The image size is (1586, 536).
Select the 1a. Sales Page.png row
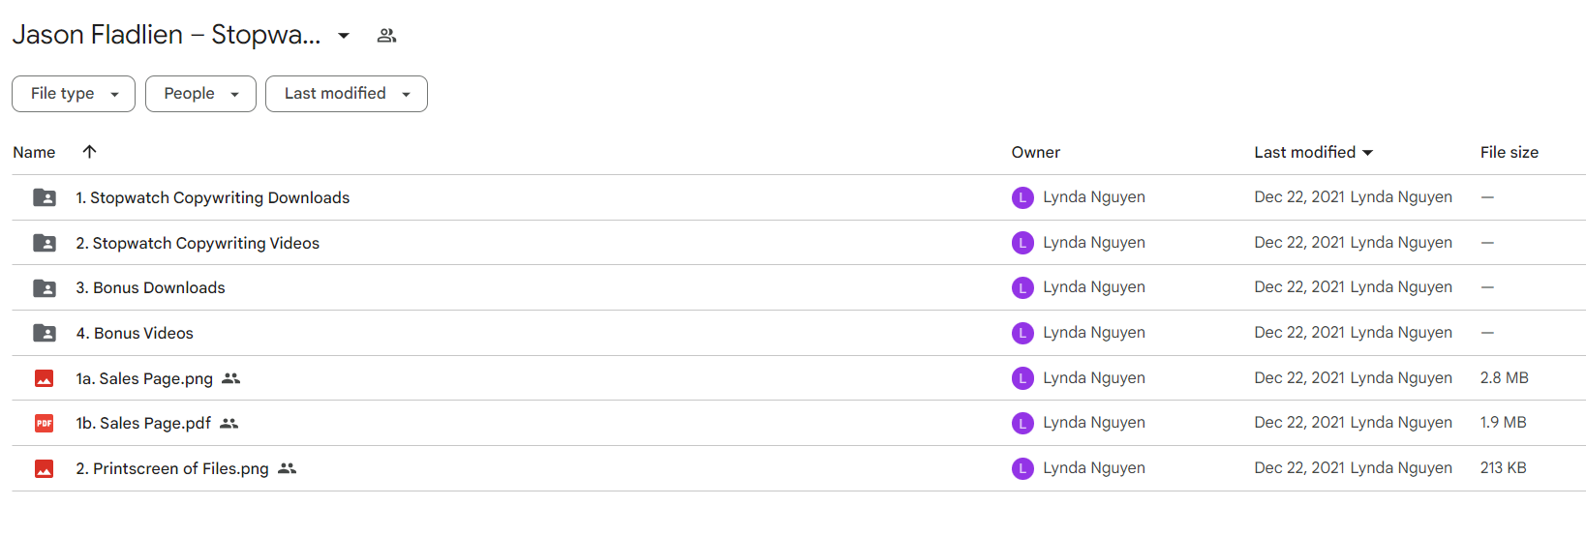pos(799,378)
